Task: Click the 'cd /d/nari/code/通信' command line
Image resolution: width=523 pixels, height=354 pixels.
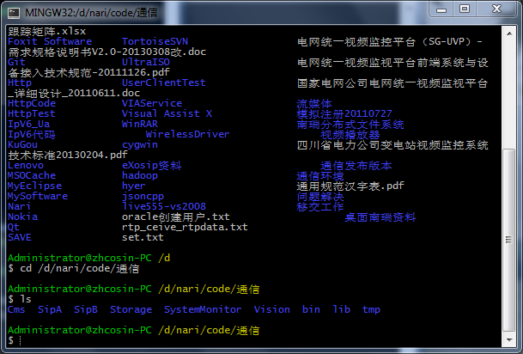Action: point(79,269)
